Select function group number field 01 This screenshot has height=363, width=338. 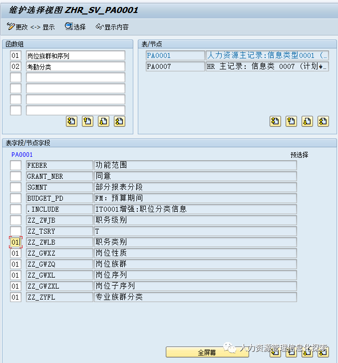tap(16, 55)
